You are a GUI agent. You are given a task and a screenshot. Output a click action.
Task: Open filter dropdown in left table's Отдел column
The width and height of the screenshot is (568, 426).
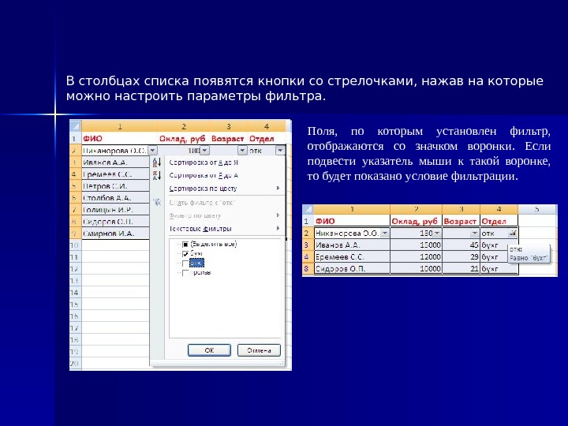point(280,150)
